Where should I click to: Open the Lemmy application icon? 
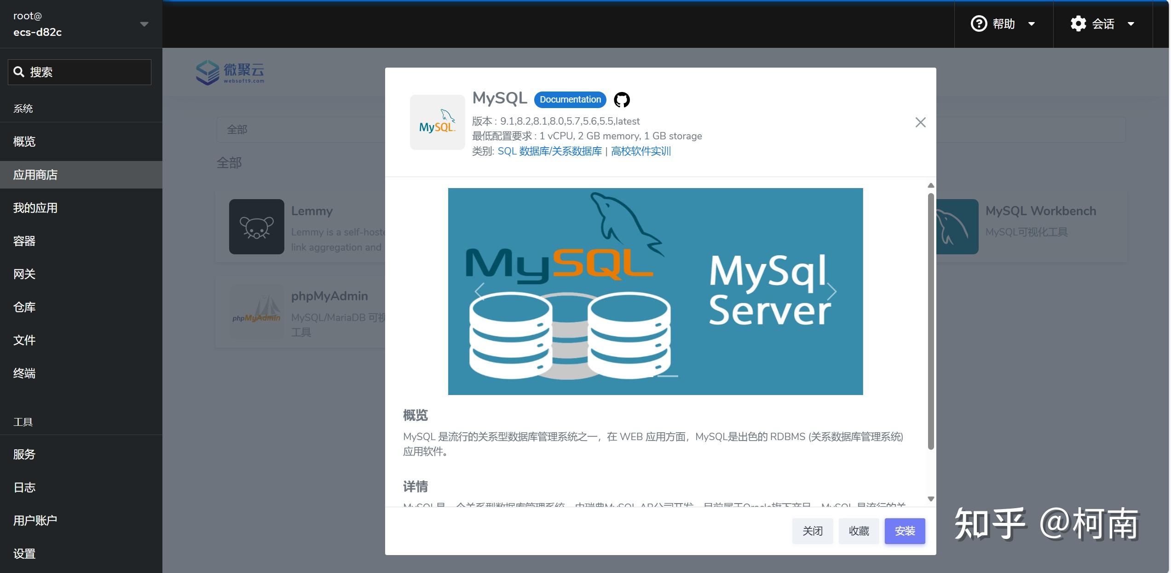pos(256,227)
